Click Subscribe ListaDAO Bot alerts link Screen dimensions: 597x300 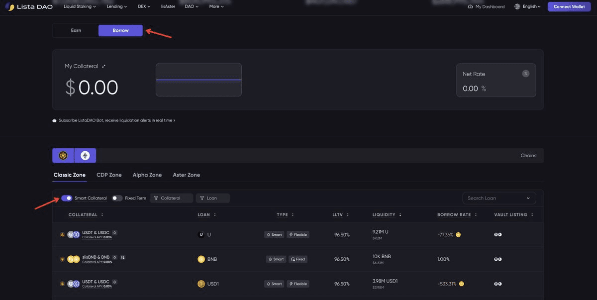tap(117, 120)
